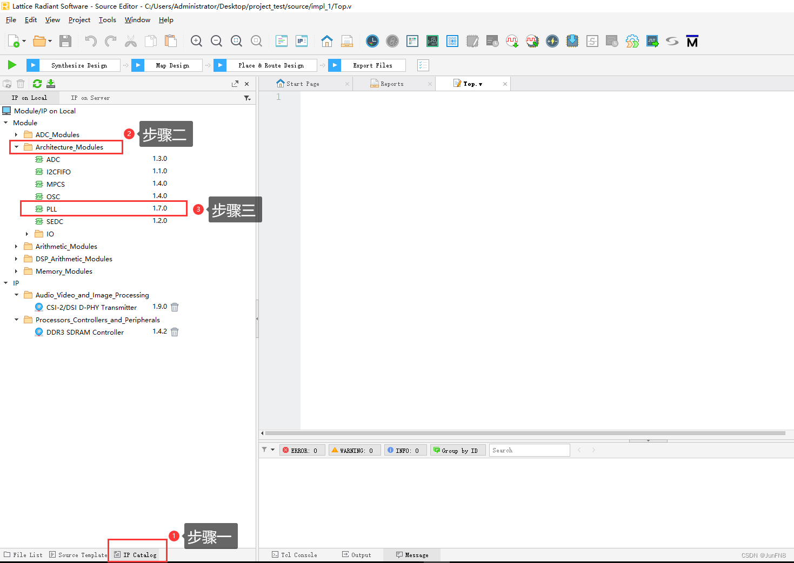
Task: Click the Simulation Wizard waveform arrow icon
Action: tap(652, 41)
